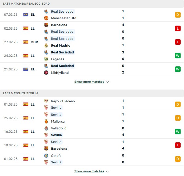Click the Leganes club crest
Screen dimensions: 184x176
pos(46,59)
